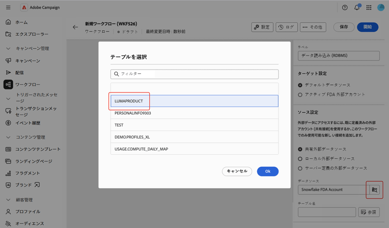
Task: Open the その他 more options menu
Action: tap(313, 27)
